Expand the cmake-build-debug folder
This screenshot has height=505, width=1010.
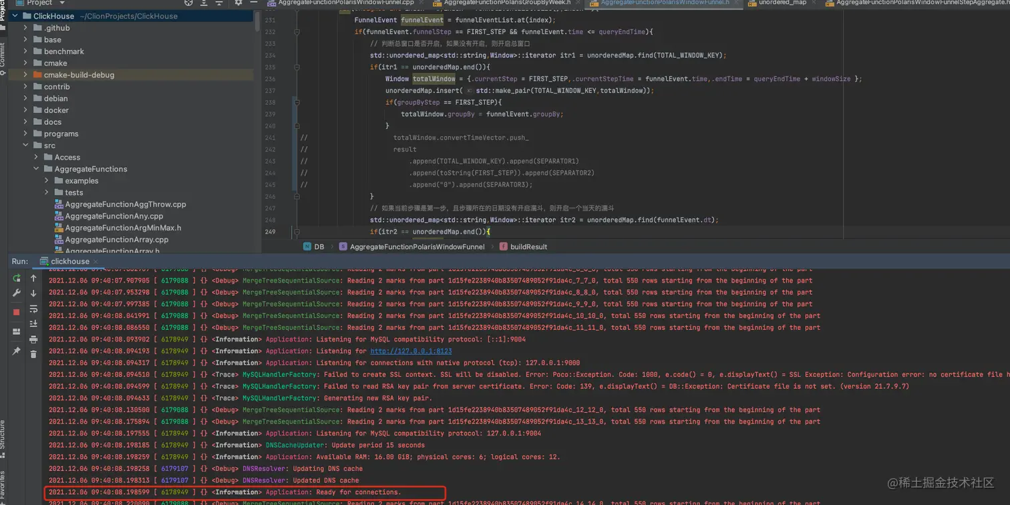point(25,75)
